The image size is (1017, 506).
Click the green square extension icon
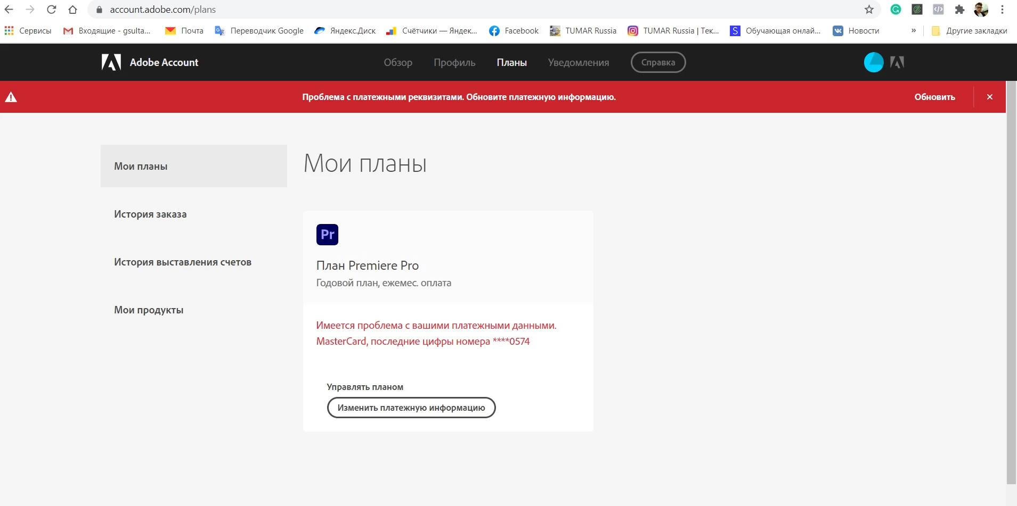(917, 10)
